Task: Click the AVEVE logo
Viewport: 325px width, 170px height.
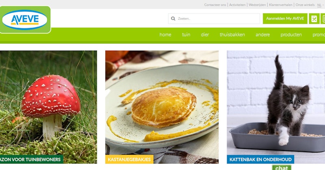Action: coord(25,20)
